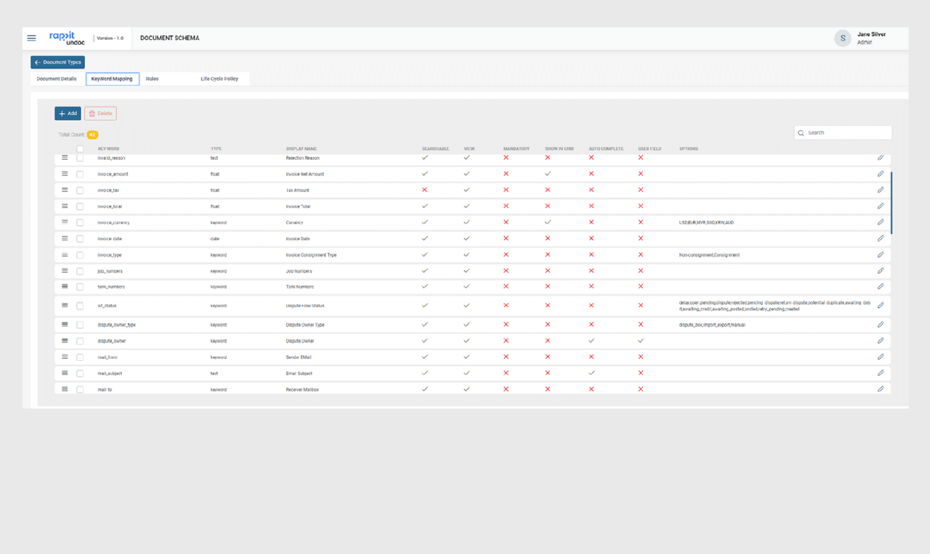Click the back arrow on Document Types
The height and width of the screenshot is (554, 930).
(x=38, y=62)
